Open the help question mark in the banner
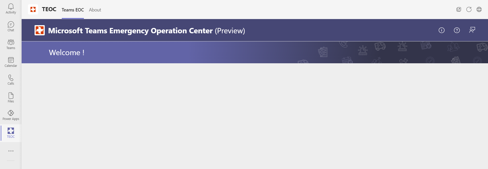This screenshot has width=488, height=169. coord(457,30)
